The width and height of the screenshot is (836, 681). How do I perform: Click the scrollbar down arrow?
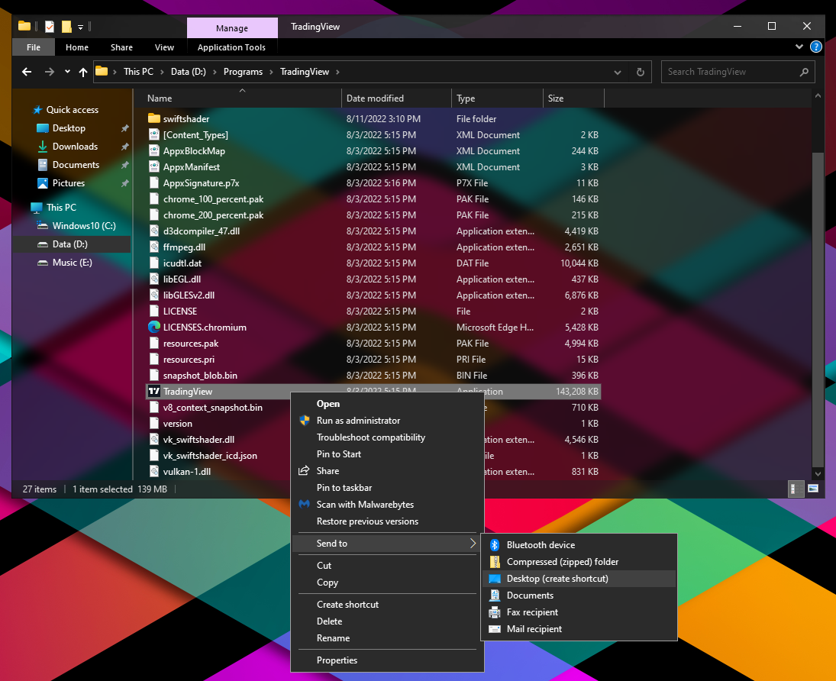click(818, 473)
